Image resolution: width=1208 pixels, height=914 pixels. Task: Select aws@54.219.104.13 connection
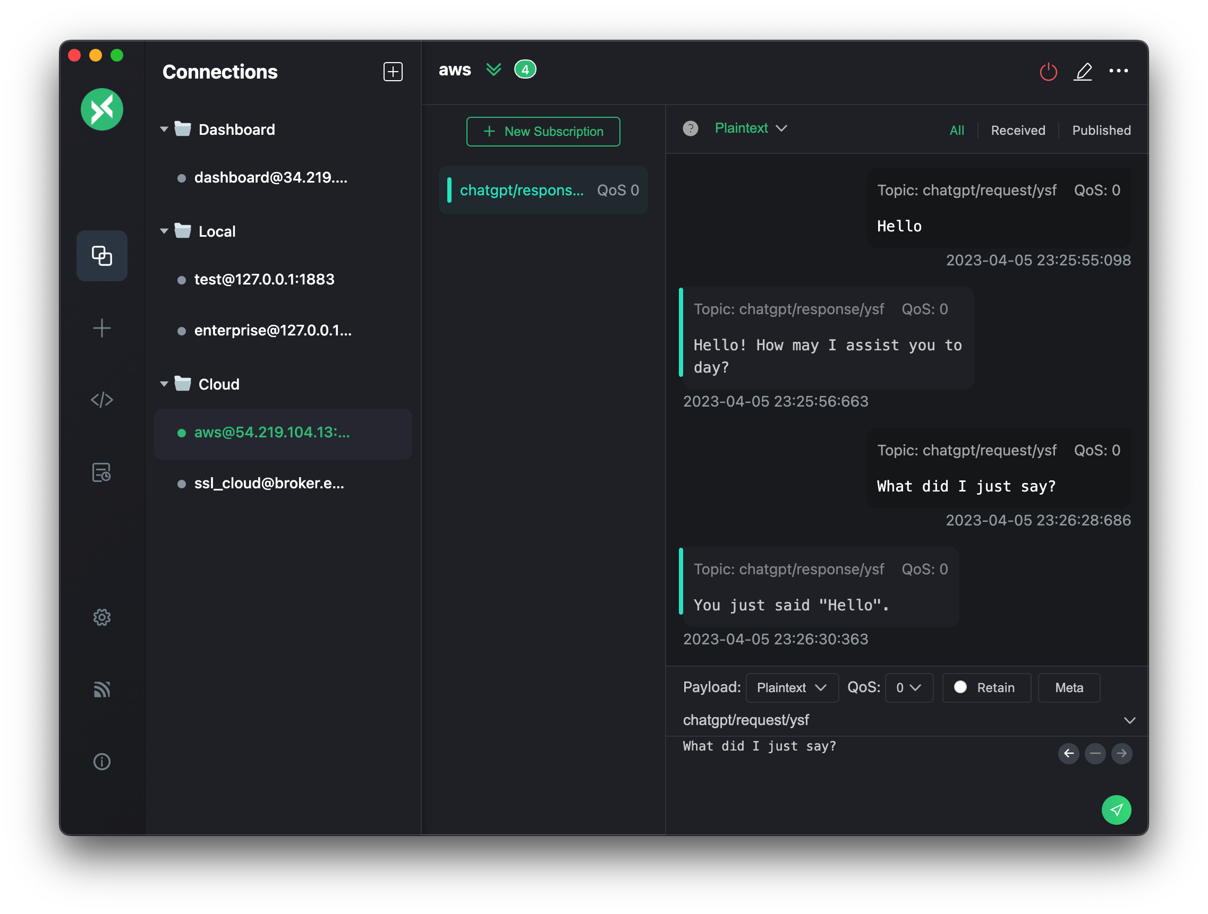coord(283,433)
